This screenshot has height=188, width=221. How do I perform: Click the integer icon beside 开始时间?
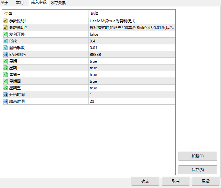point(5,95)
